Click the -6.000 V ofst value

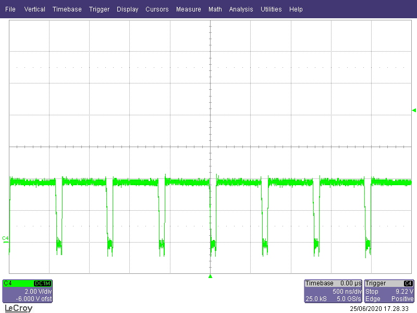[x=34, y=298]
